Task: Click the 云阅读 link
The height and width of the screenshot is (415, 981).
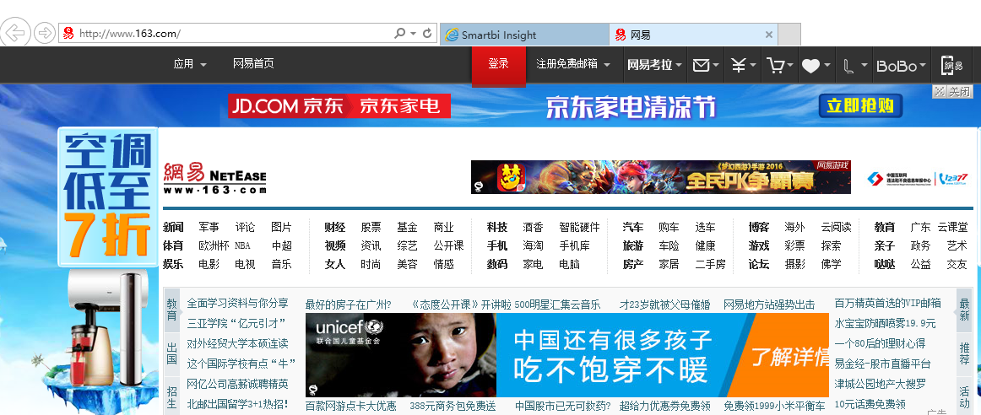Action: click(x=837, y=228)
